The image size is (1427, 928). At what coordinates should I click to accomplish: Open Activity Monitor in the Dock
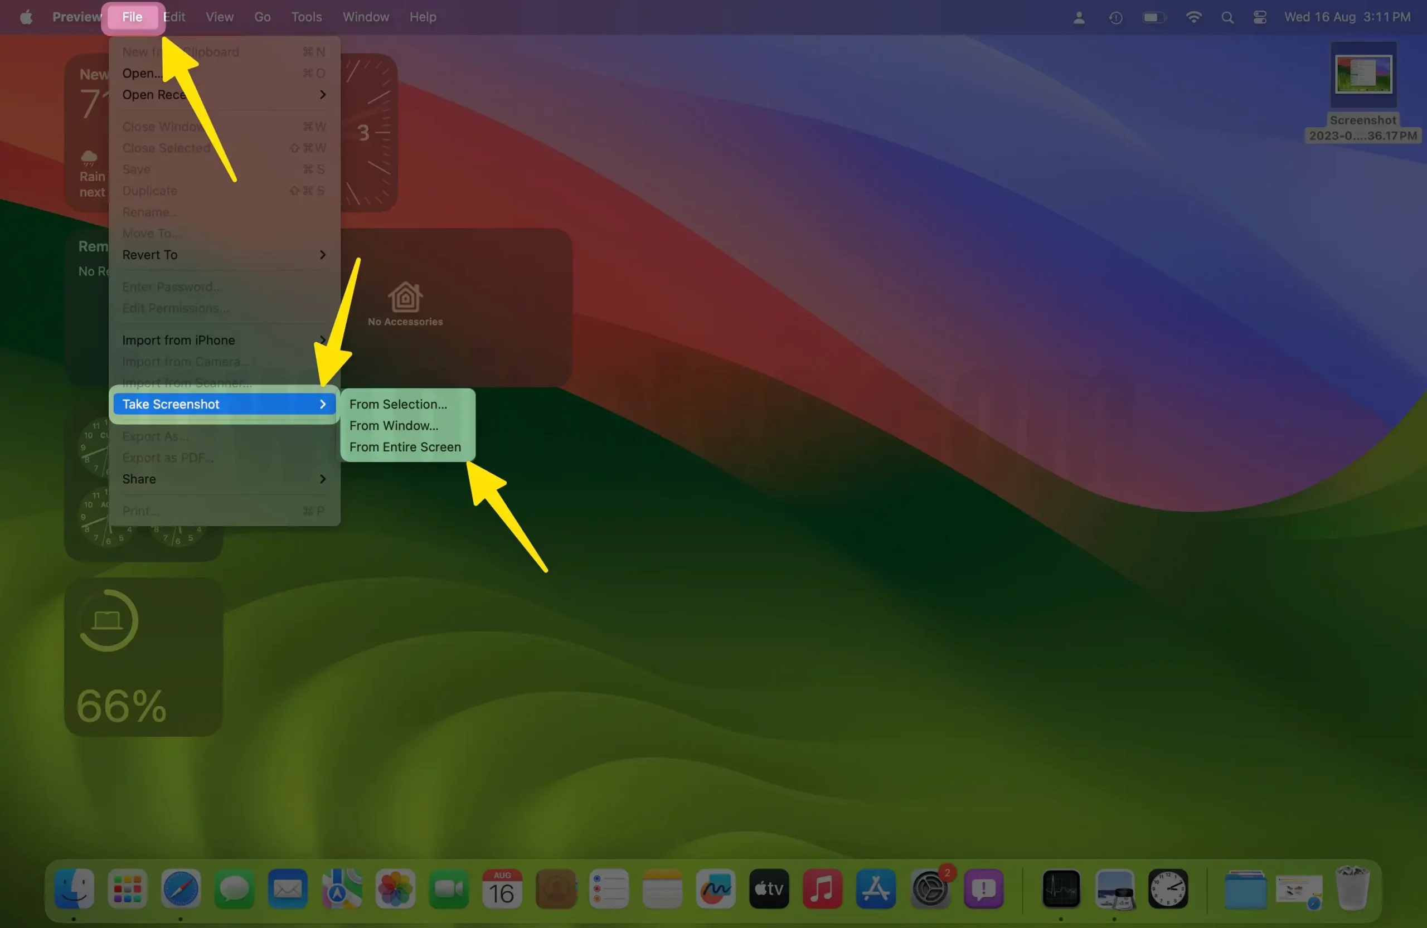pyautogui.click(x=1061, y=888)
